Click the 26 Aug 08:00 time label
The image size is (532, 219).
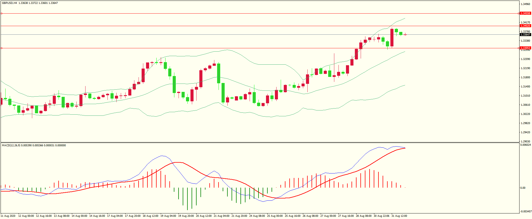pyautogui.click(x=310, y=216)
